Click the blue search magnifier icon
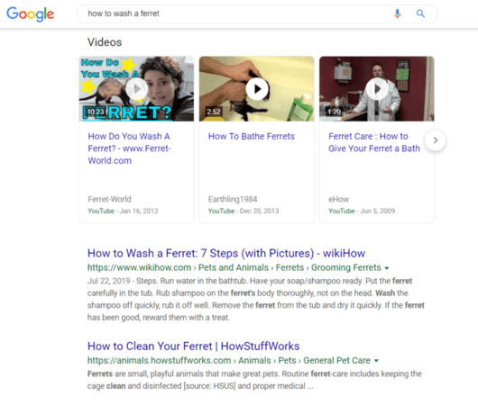 (x=420, y=13)
